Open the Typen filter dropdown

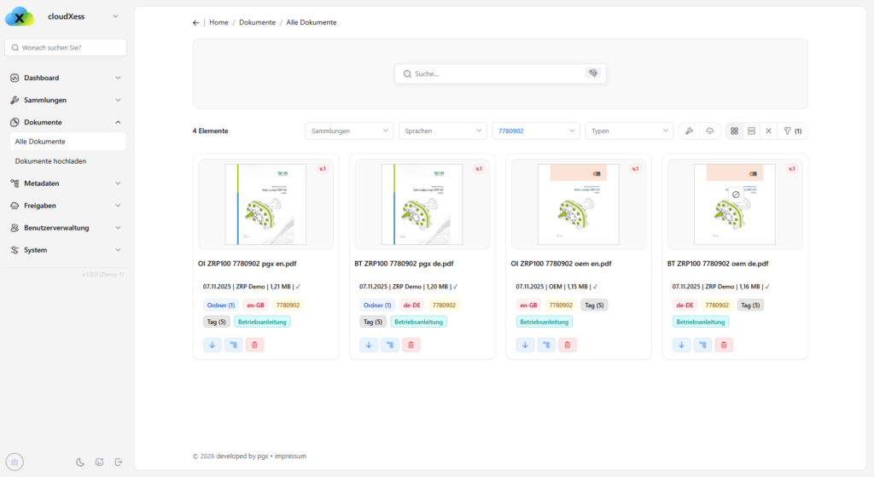pyautogui.click(x=629, y=131)
